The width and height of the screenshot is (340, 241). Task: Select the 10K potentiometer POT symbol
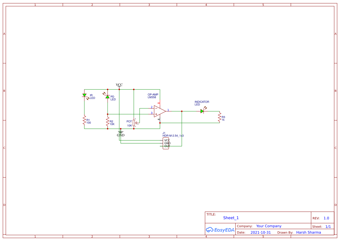click(x=134, y=122)
